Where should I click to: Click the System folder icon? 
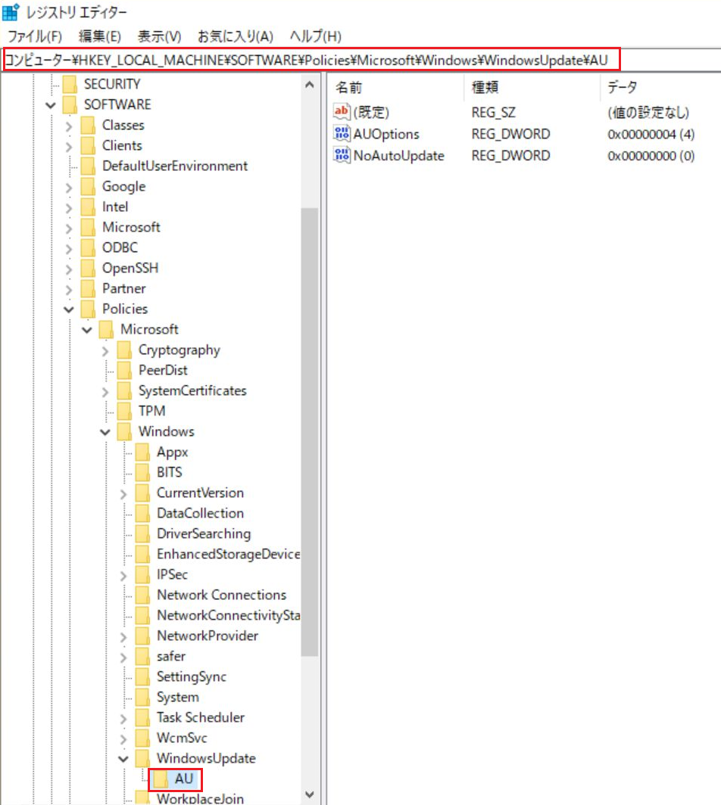point(143,698)
